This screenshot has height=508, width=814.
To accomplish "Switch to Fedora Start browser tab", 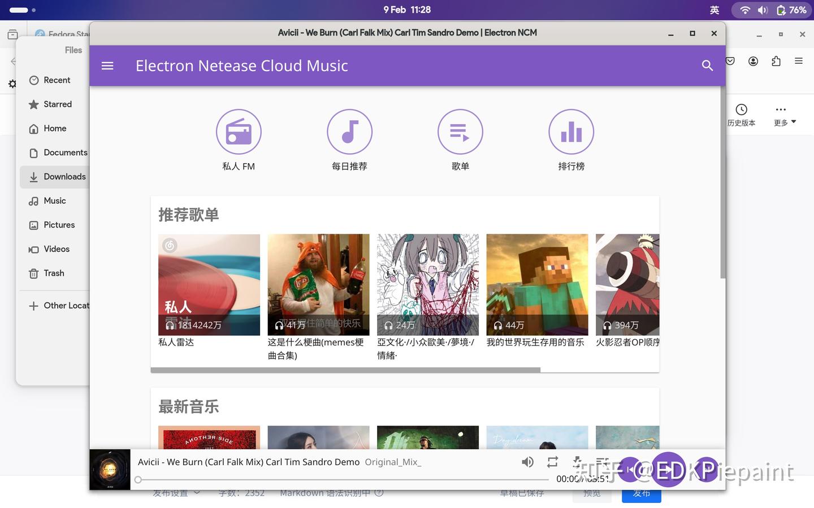I will point(62,34).
